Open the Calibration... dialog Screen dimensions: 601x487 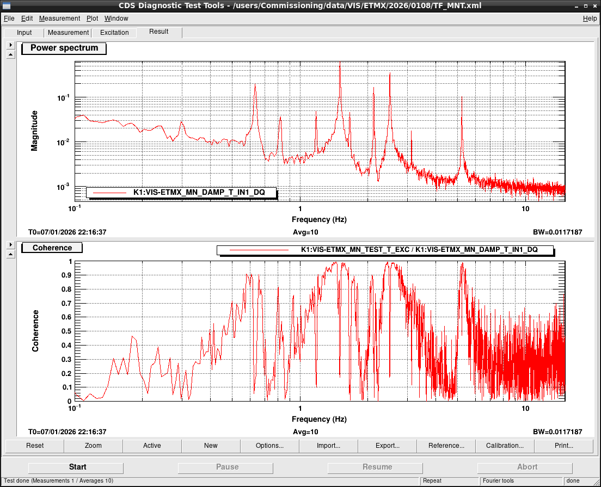click(x=505, y=446)
